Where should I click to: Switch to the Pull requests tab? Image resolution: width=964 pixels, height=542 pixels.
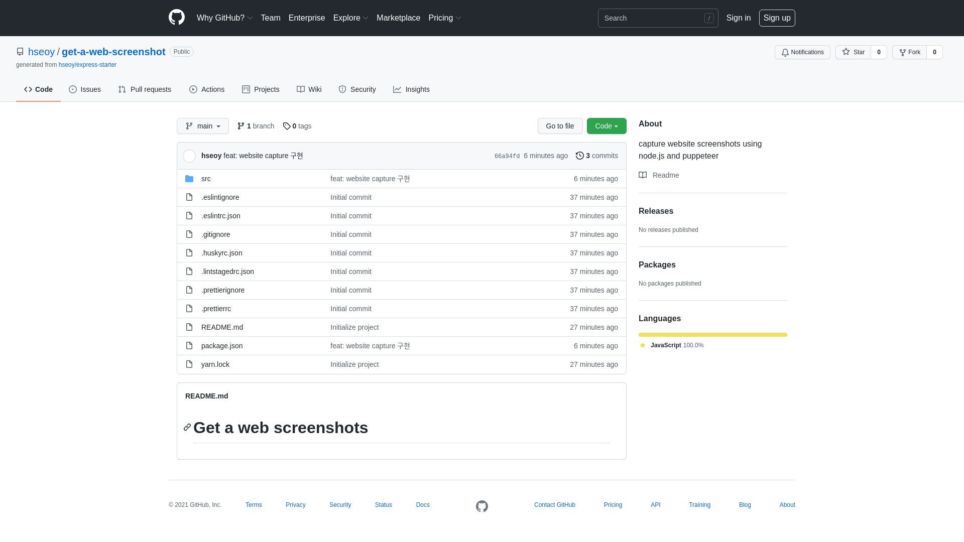(145, 89)
